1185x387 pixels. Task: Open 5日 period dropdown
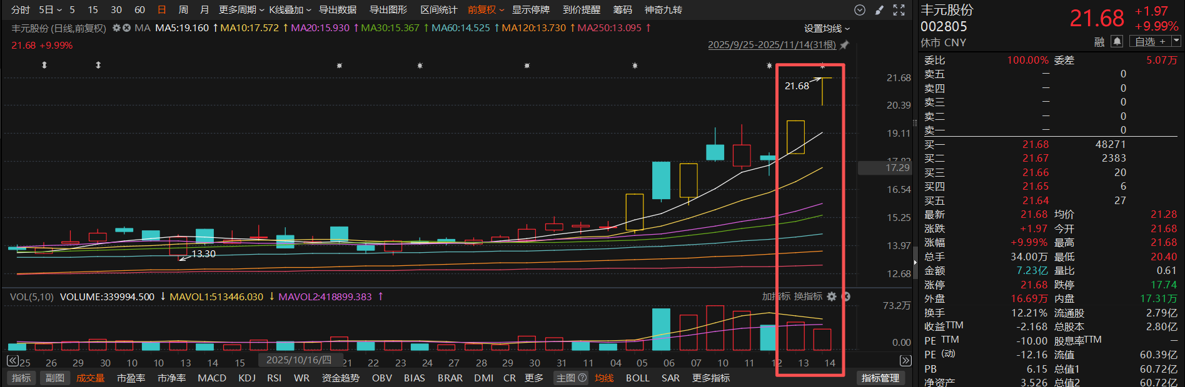click(50, 10)
